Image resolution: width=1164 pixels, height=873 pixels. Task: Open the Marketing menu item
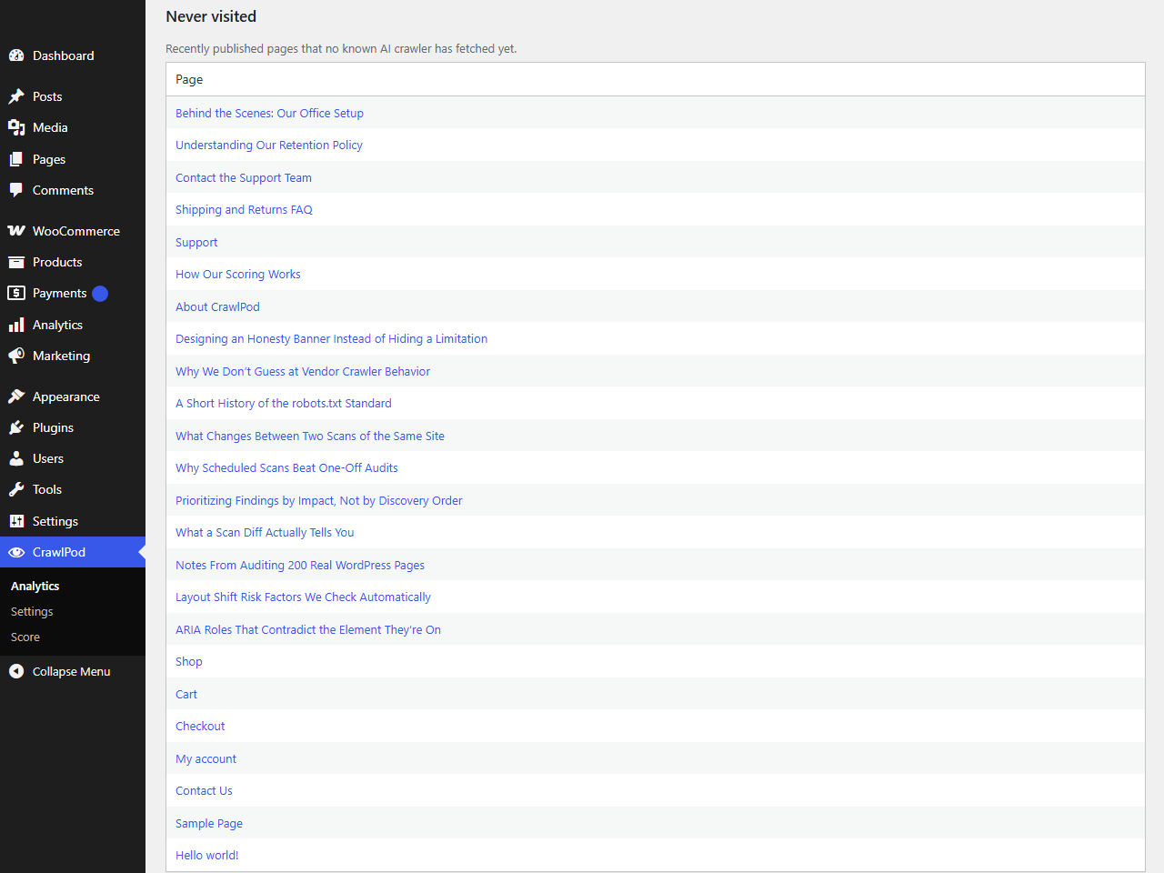(73, 356)
